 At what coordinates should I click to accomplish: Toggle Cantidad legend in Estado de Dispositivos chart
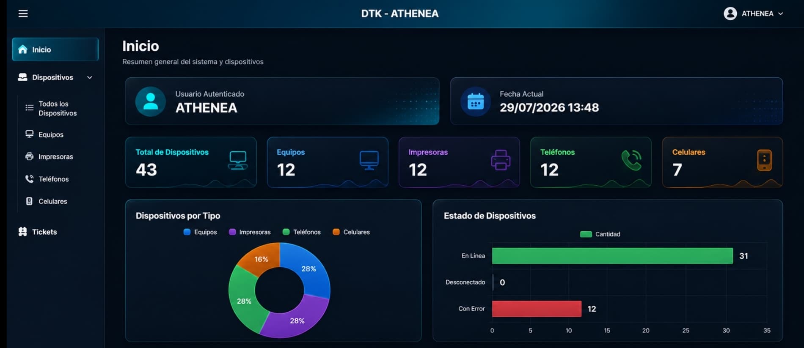tap(600, 234)
